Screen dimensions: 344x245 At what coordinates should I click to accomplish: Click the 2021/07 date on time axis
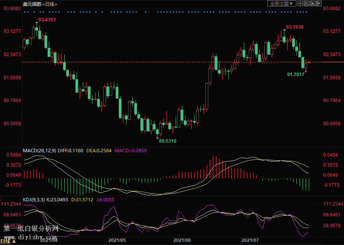pos(250,240)
